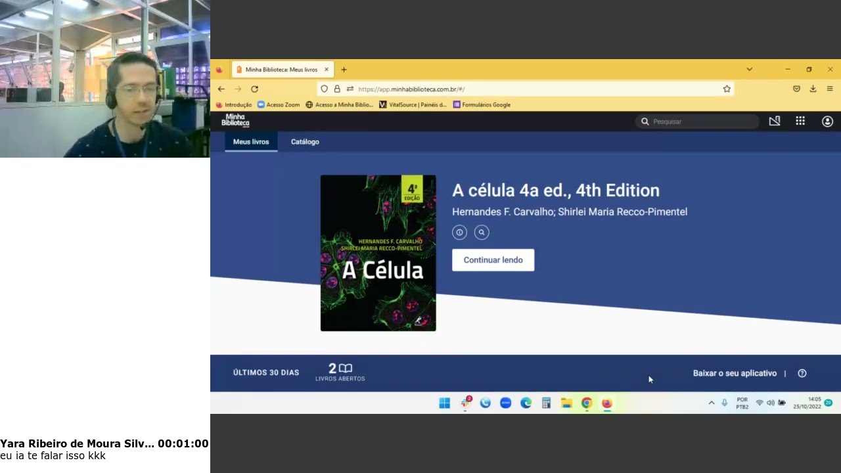Click the Pesquisar search field
Image resolution: width=841 pixels, height=473 pixels.
697,122
